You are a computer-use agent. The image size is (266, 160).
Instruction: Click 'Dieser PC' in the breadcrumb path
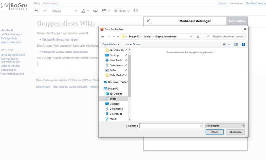tap(134, 37)
